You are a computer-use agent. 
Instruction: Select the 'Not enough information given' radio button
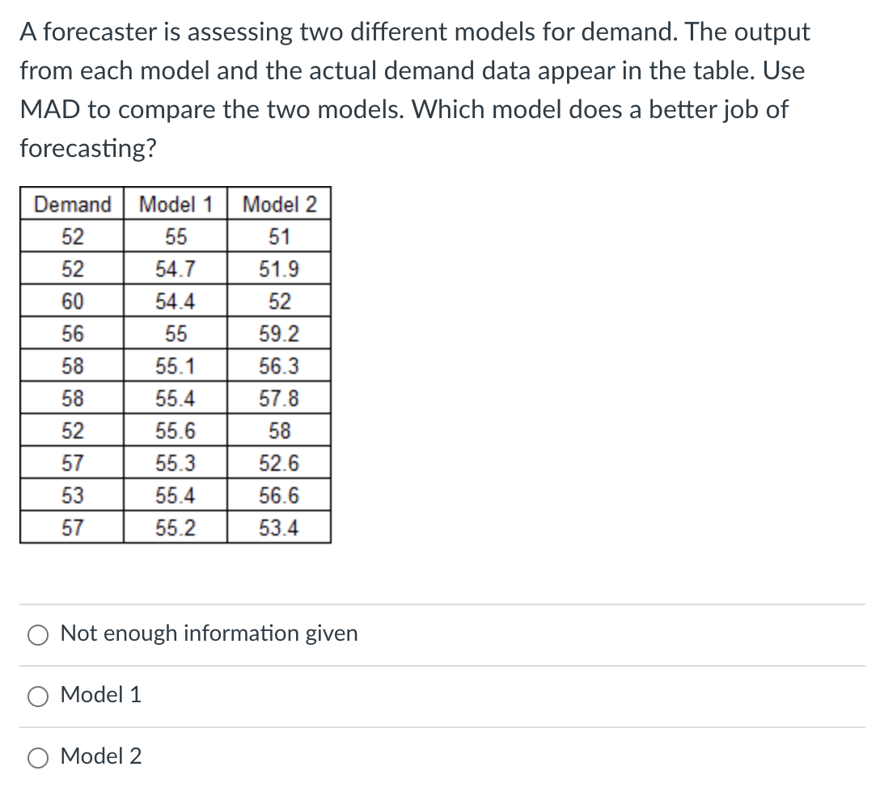[37, 635]
